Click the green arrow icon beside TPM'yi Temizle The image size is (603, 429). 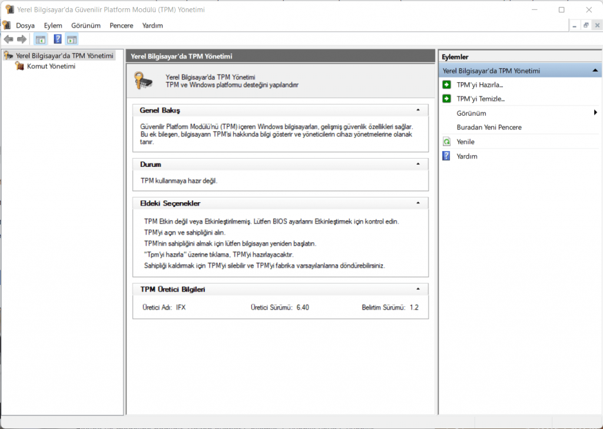(x=446, y=99)
